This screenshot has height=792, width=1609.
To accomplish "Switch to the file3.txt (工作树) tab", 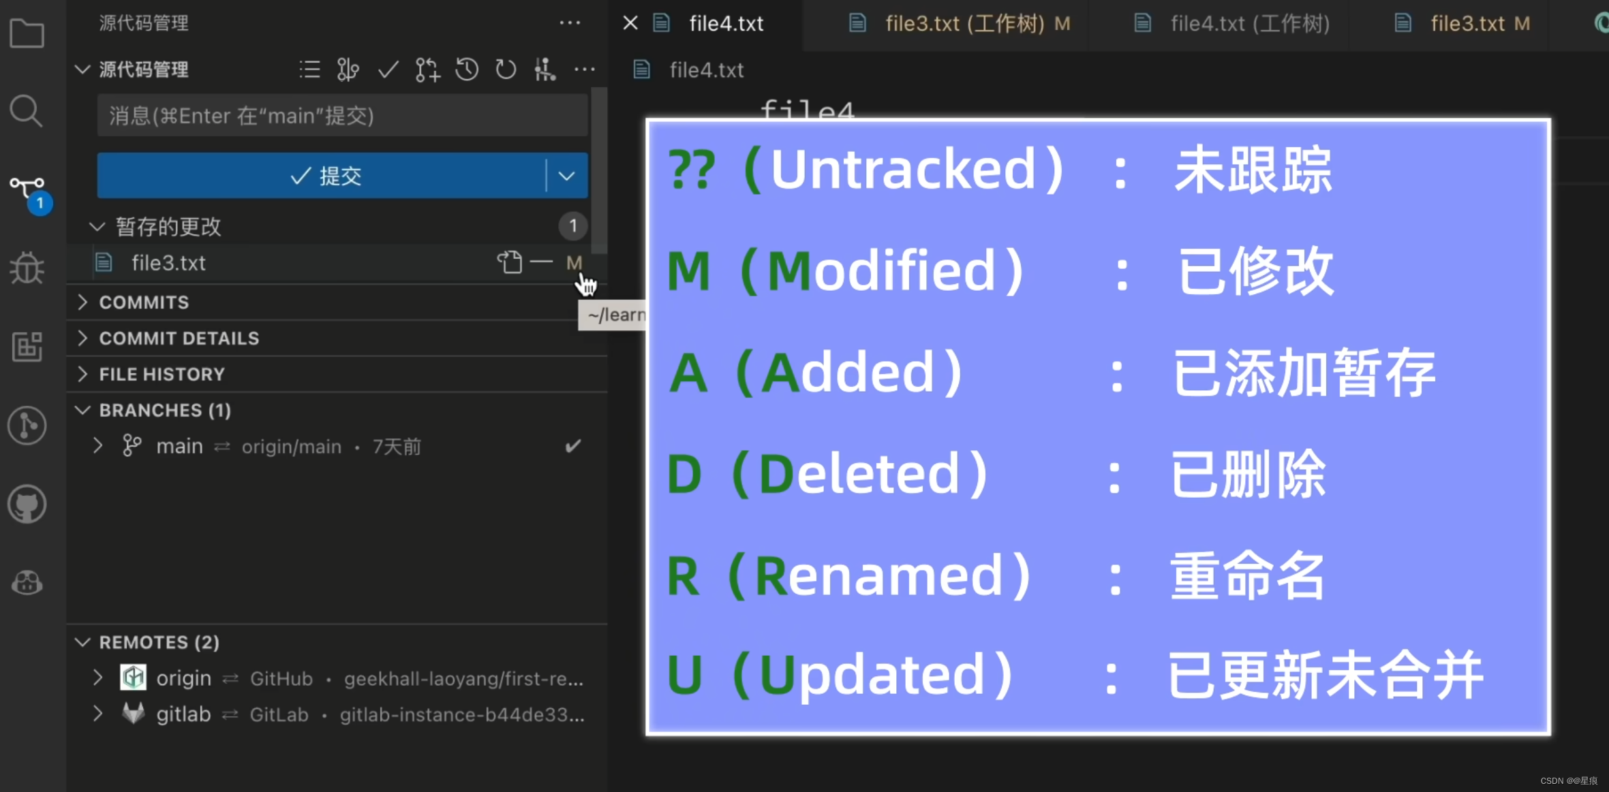I will point(963,24).
